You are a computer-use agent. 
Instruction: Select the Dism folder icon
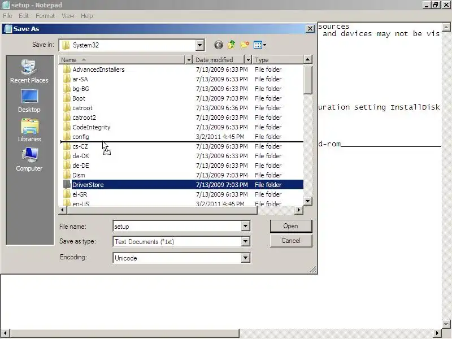coord(67,175)
